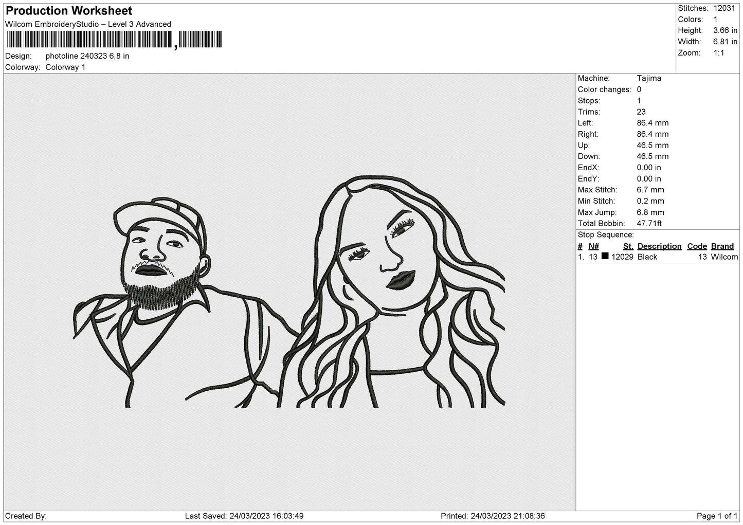Click the N# column header
This screenshot has height=525, width=743.
coord(594,246)
